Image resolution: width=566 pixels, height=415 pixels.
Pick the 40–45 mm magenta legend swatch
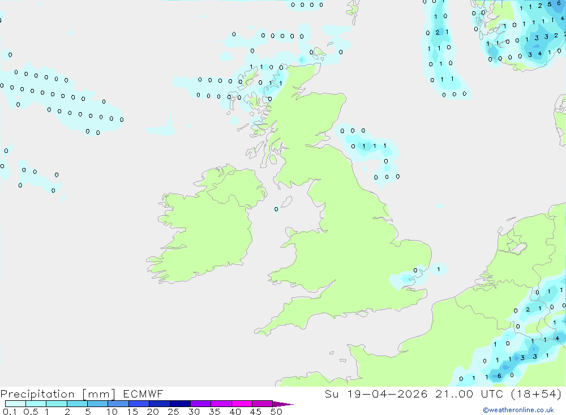click(x=242, y=404)
